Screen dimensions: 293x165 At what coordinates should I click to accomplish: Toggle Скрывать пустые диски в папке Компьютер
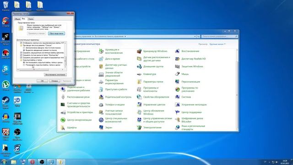[21, 55]
